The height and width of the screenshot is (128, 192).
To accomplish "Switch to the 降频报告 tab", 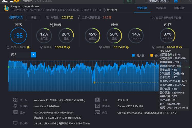I will pyautogui.click(x=179, y=8).
